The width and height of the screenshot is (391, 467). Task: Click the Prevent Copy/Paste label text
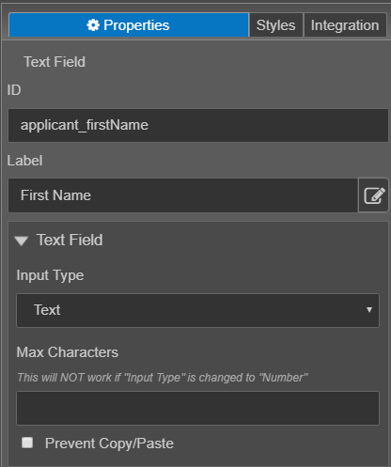(109, 444)
